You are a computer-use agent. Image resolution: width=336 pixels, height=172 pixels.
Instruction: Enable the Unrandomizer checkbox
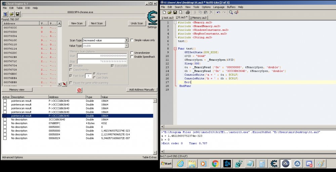point(132,53)
